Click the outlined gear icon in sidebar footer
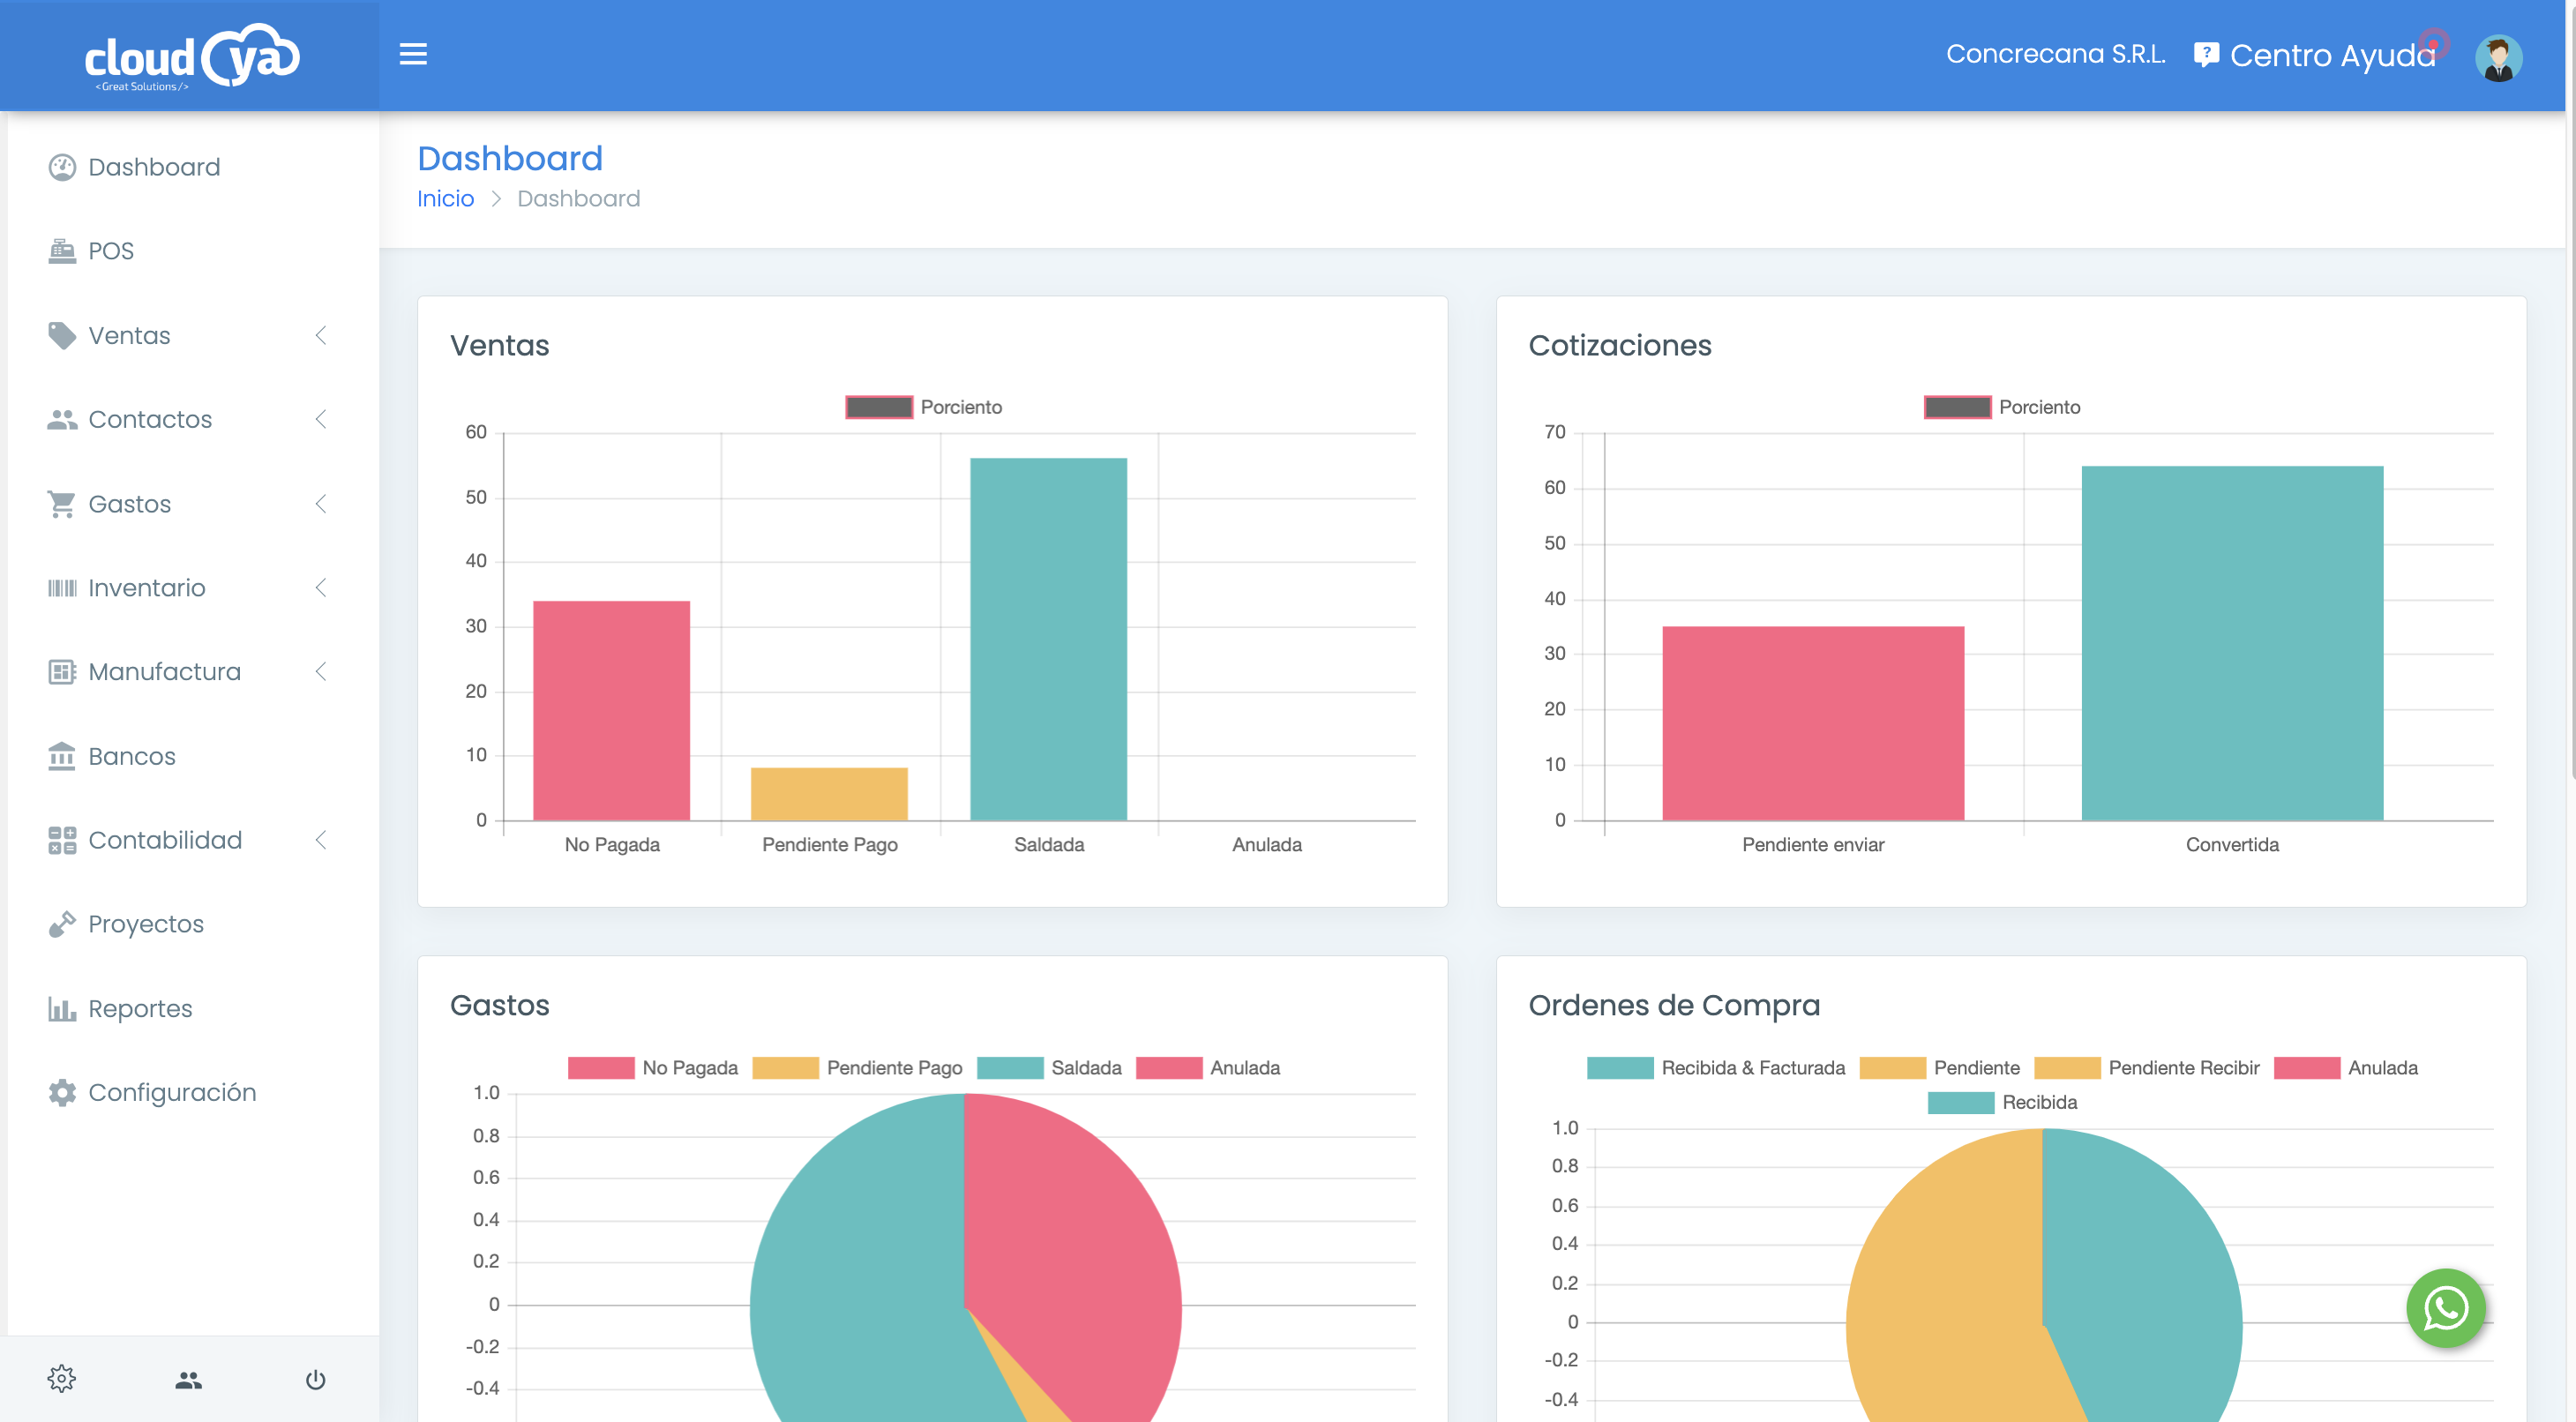This screenshot has height=1422, width=2576. [x=62, y=1379]
